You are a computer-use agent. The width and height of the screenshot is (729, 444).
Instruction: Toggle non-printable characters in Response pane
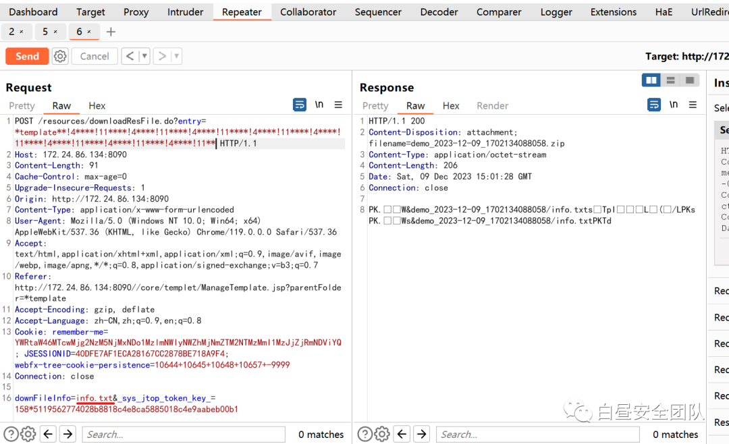coord(673,105)
